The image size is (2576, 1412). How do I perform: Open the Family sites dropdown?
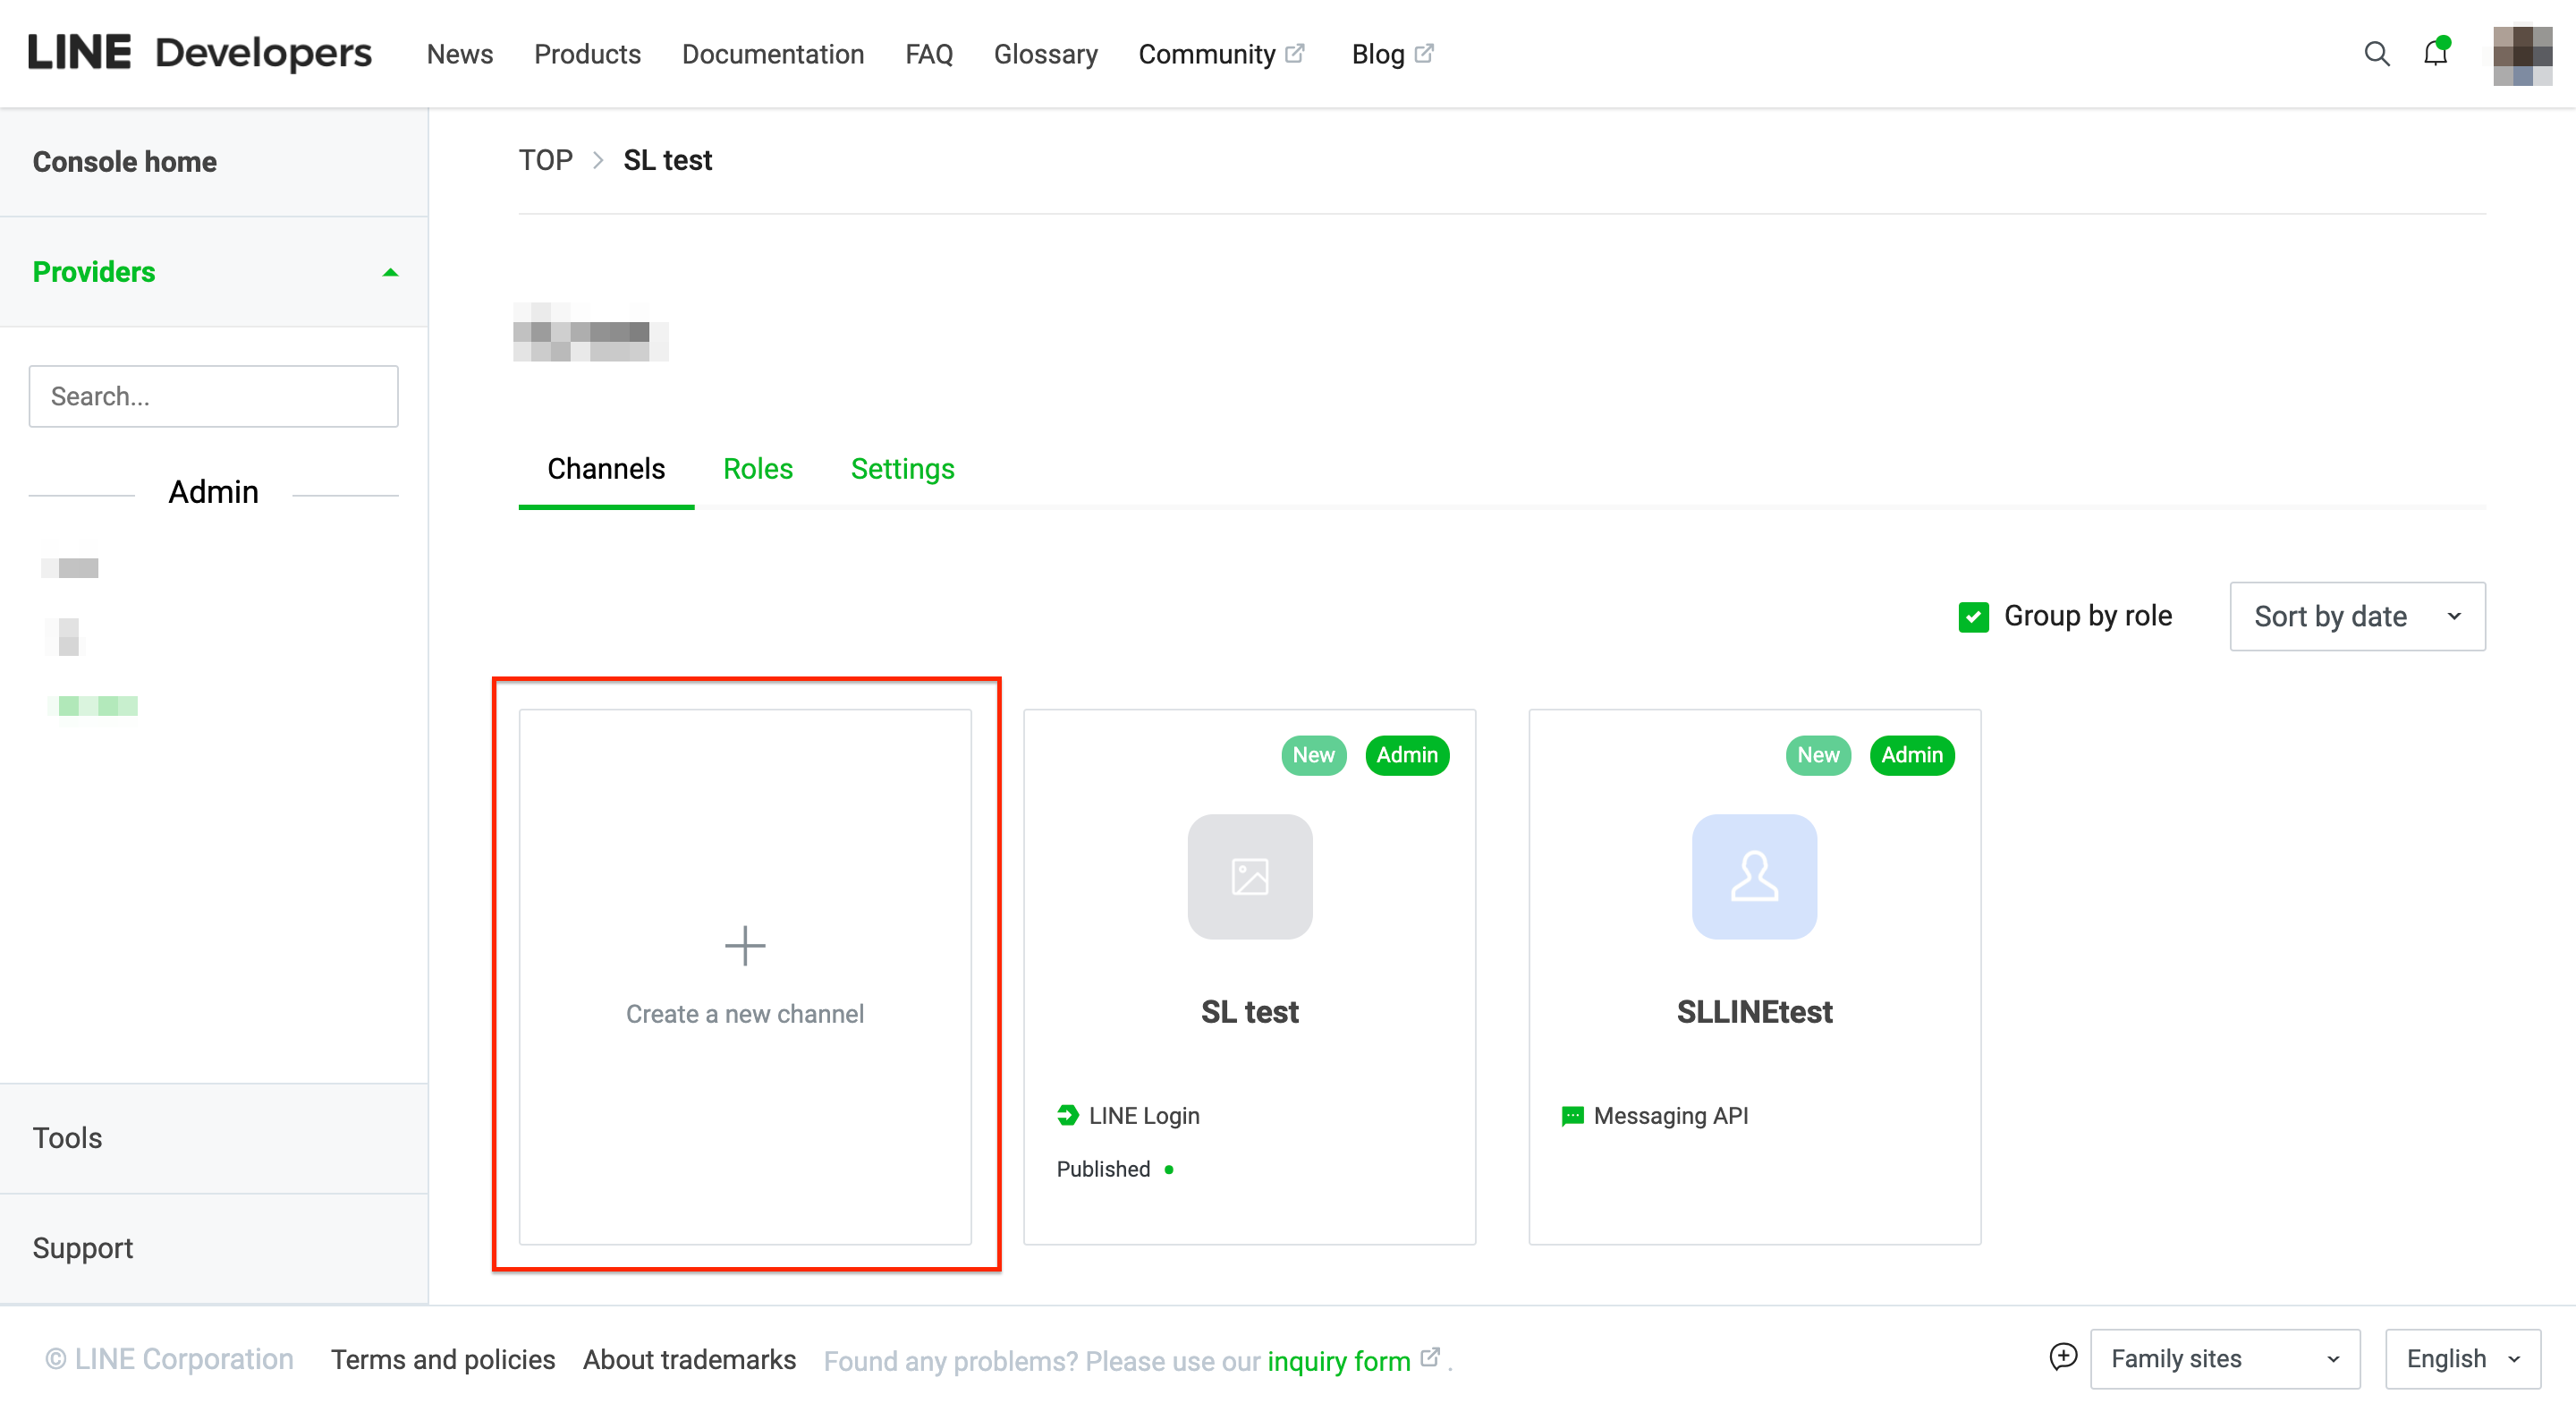[2225, 1359]
